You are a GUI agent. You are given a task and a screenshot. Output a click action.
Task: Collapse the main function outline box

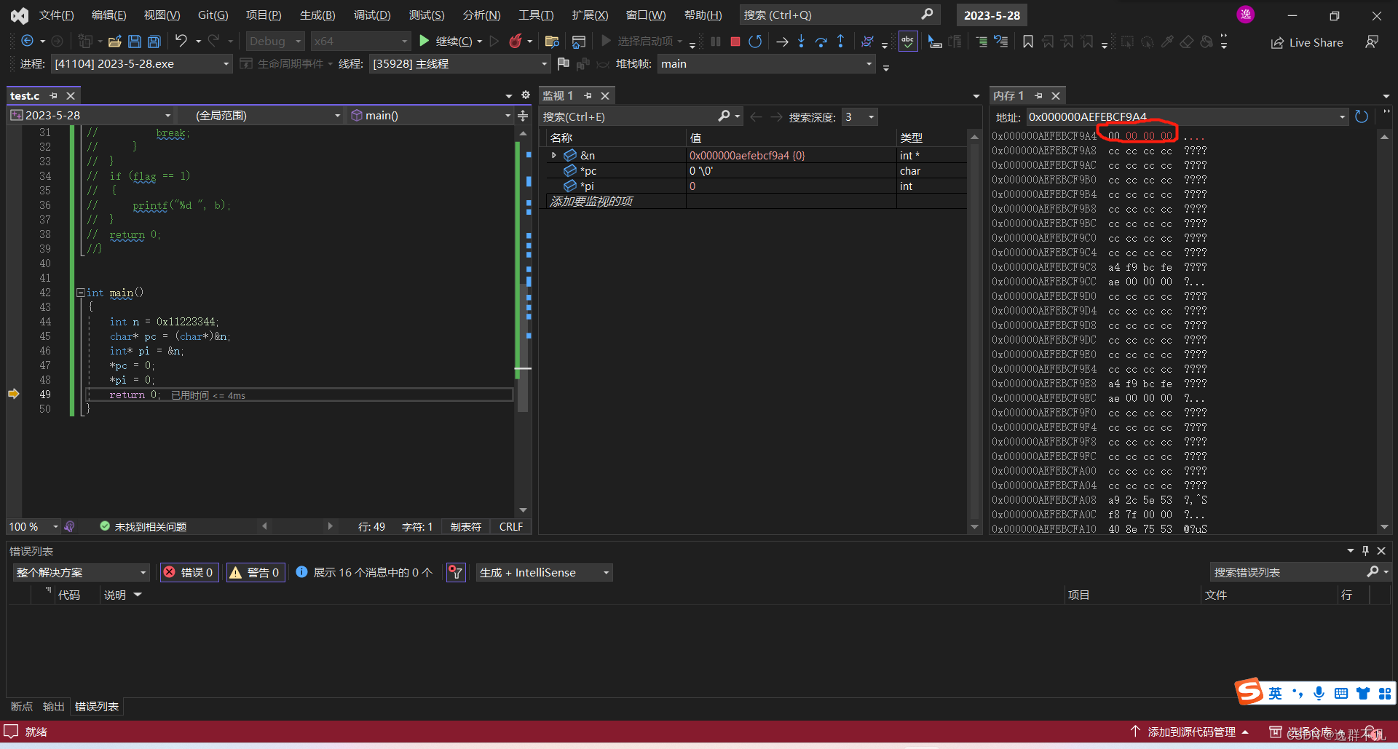(80, 293)
